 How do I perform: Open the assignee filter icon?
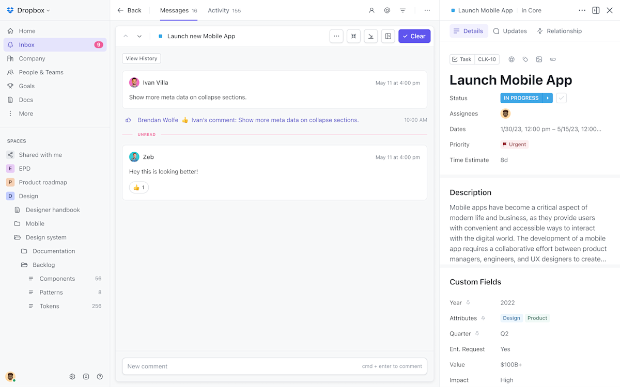point(371,10)
